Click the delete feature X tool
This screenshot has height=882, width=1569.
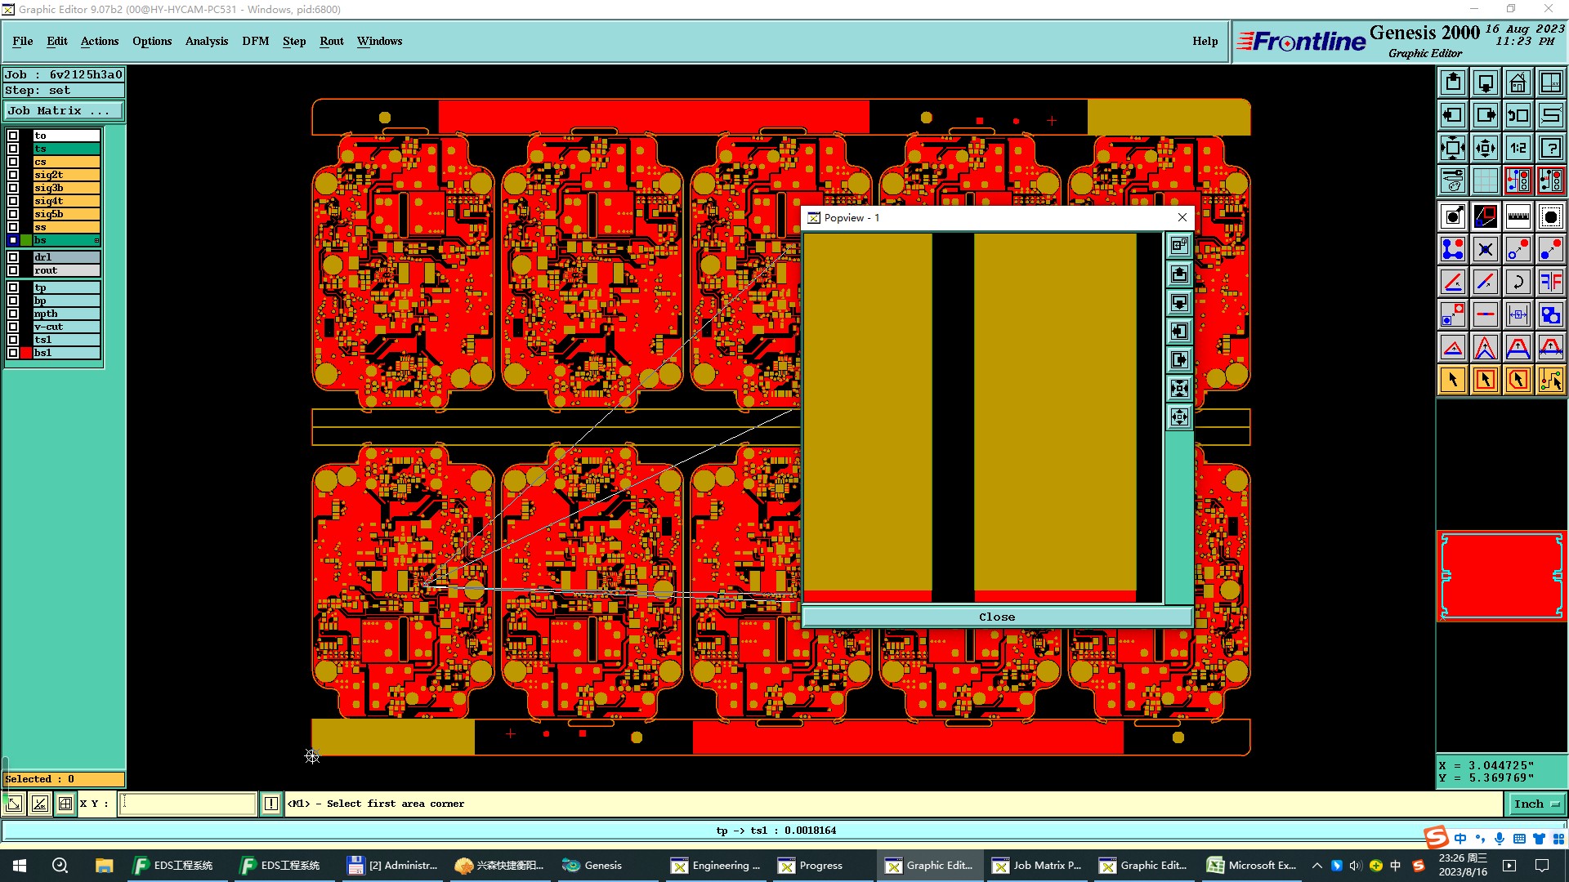coord(1485,250)
